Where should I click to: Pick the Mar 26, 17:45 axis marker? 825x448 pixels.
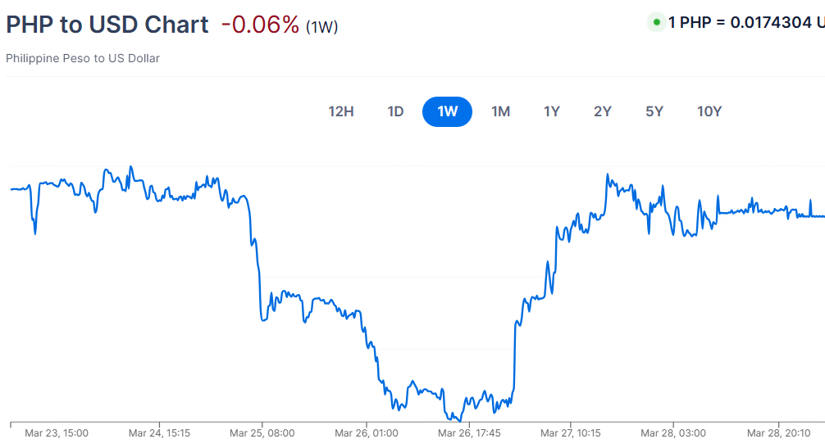[467, 432]
